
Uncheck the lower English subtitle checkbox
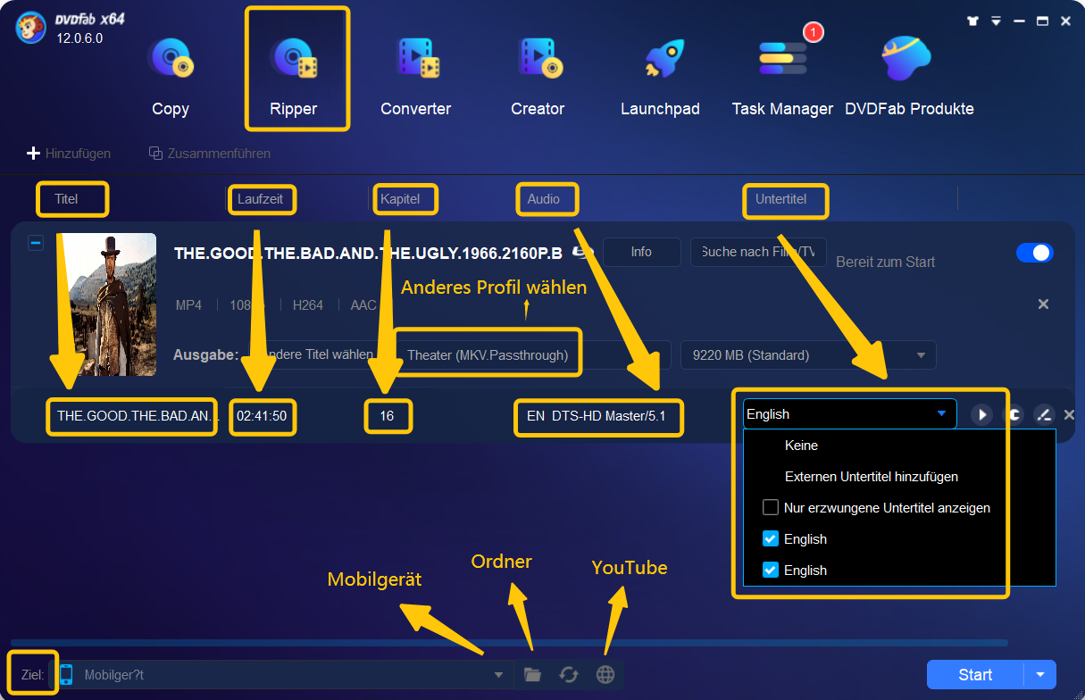(x=771, y=571)
